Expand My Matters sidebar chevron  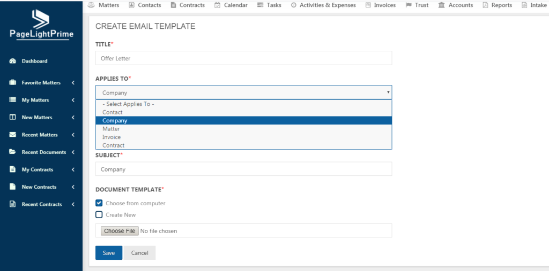[73, 100]
